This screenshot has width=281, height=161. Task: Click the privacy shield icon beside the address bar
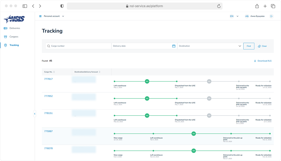(x=62, y=6)
